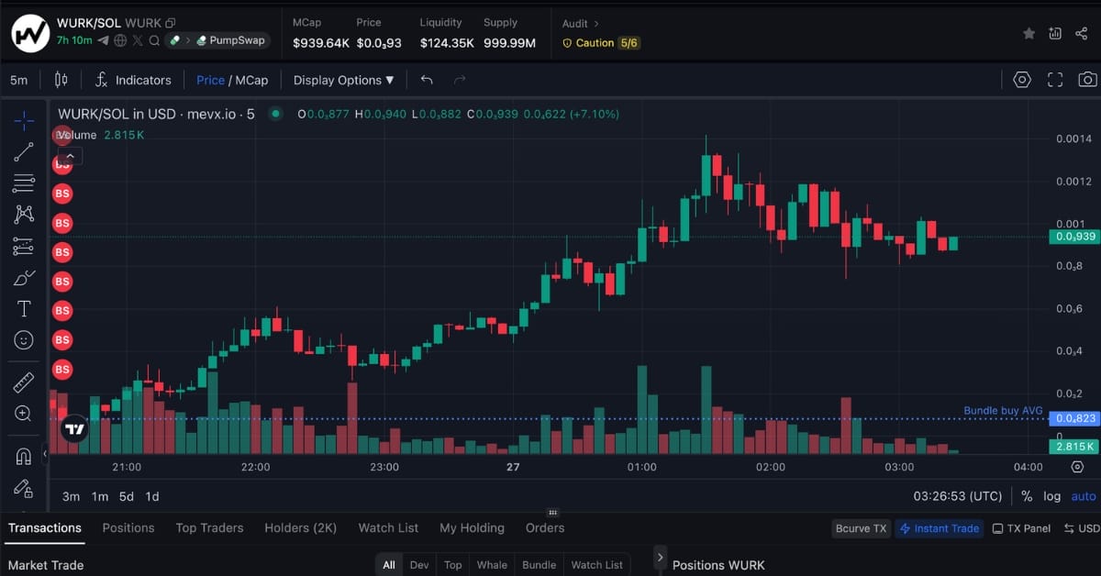This screenshot has height=576, width=1101.
Task: Collapse the drawing toolbar side arrow
Action: coord(46,456)
